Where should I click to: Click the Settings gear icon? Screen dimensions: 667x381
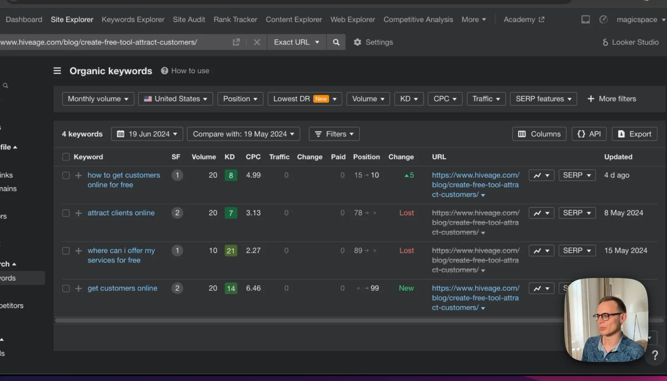357,42
